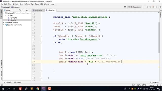Click toplumail breadcrumb in navigation bar
Viewport: 162px width, 91px height.
click(x=5, y=7)
